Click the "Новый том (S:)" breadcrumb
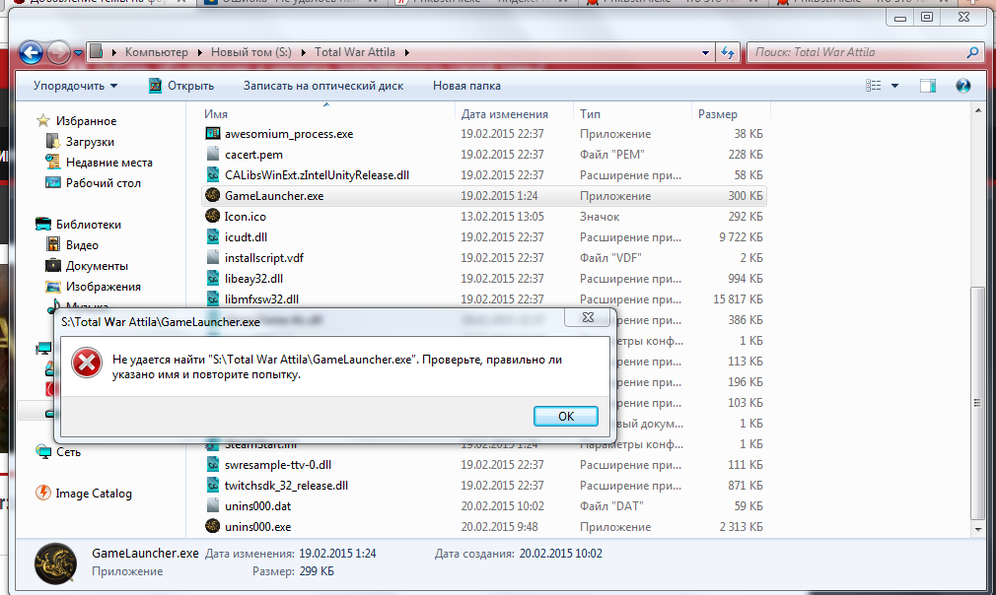The image size is (996, 595). click(250, 52)
